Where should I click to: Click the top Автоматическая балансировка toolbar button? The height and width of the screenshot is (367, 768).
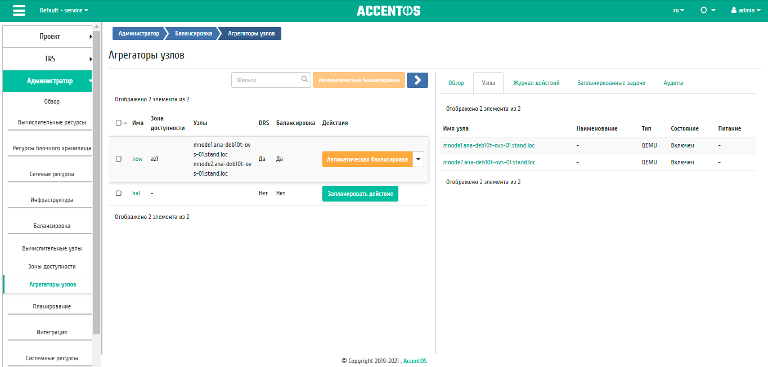tap(359, 80)
